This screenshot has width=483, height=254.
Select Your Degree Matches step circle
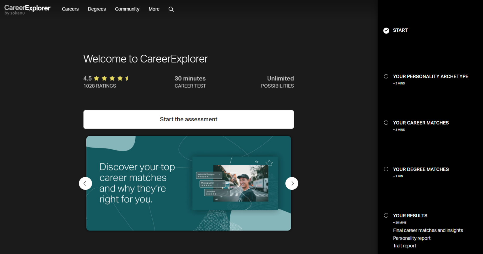click(x=386, y=169)
